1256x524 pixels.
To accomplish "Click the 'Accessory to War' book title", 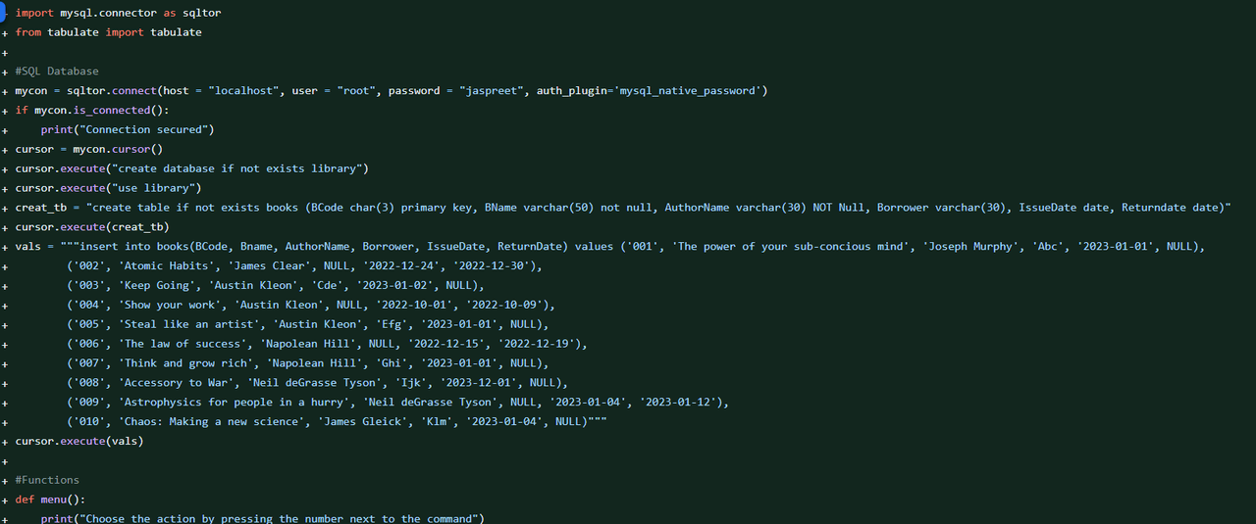I will (x=176, y=383).
